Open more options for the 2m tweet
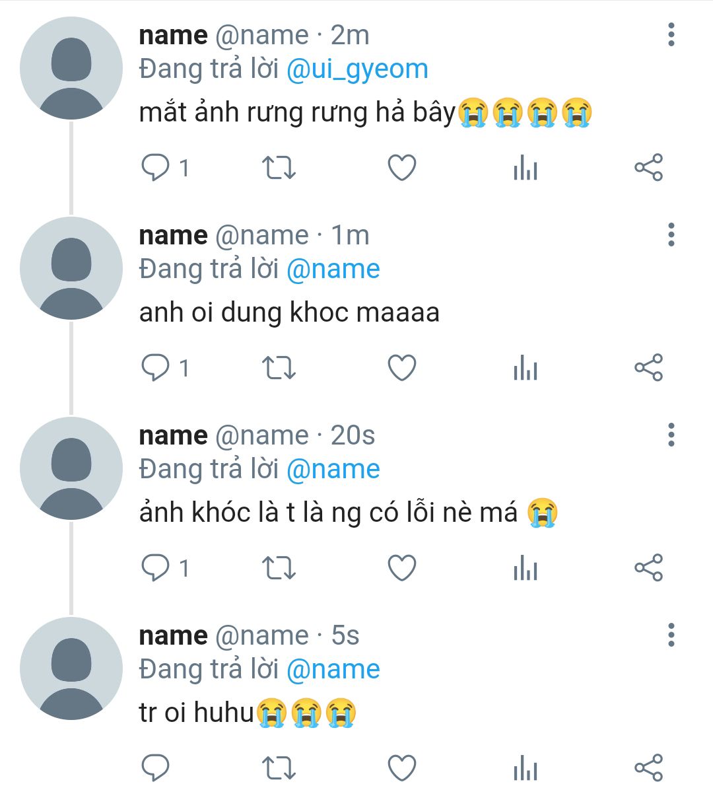Image resolution: width=713 pixels, height=790 pixels. point(671,35)
